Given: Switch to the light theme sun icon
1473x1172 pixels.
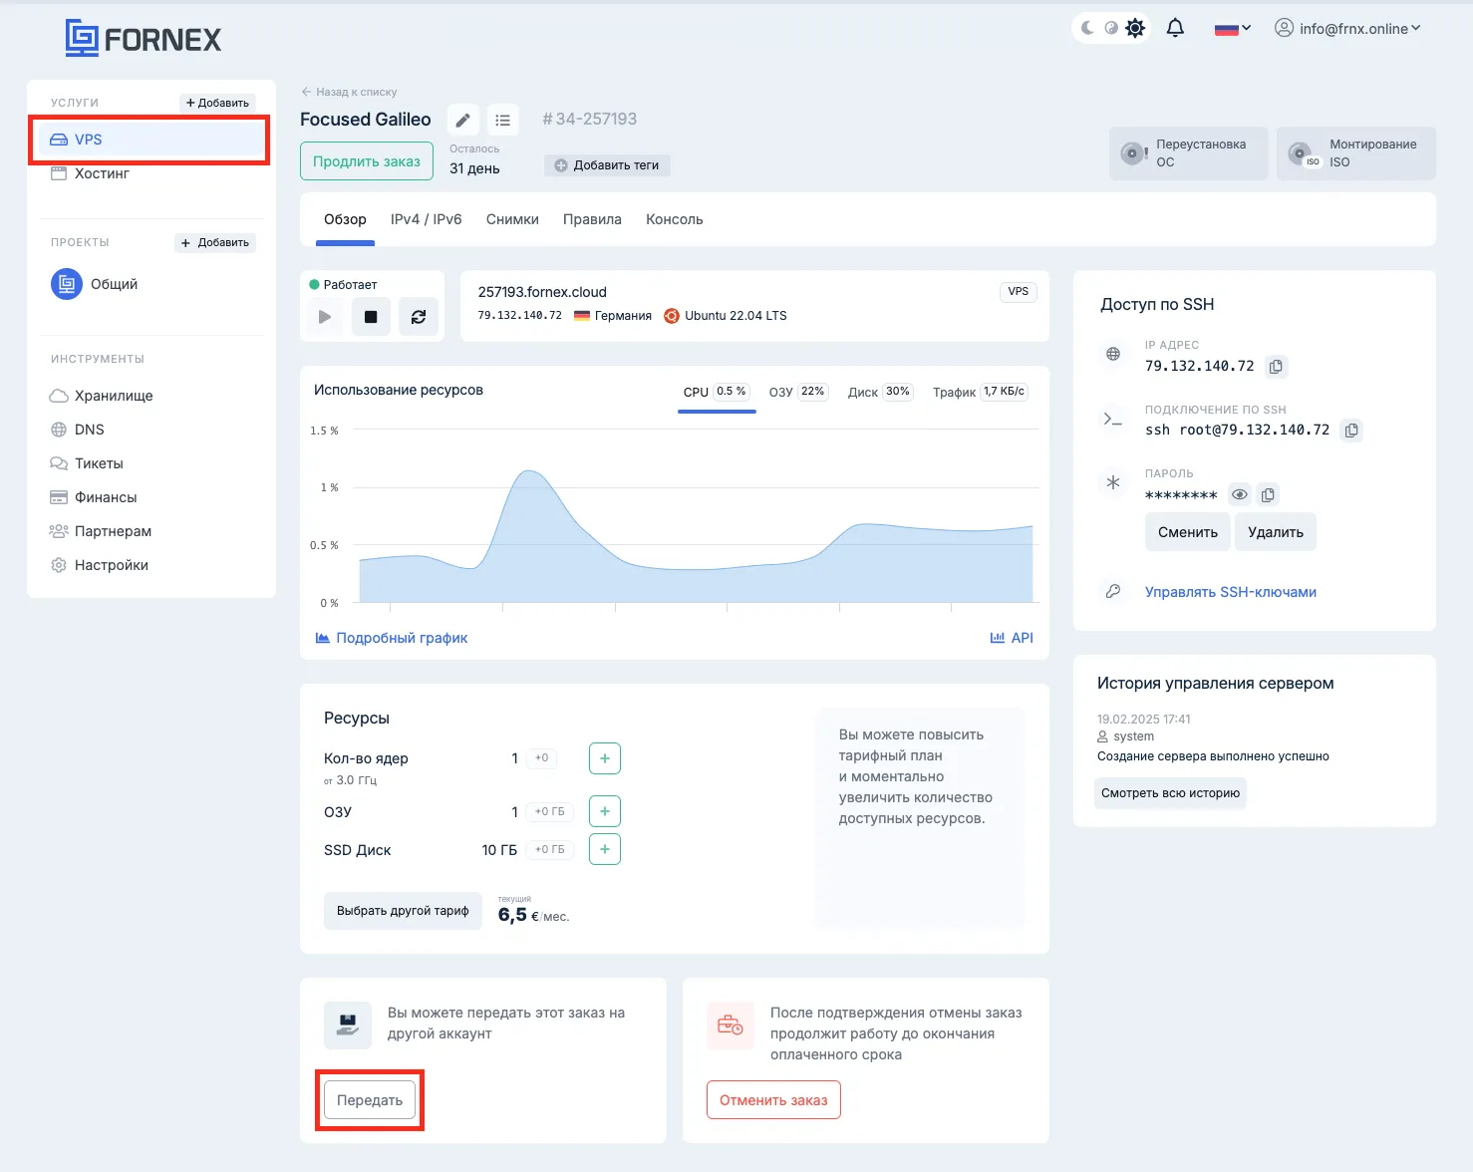Looking at the screenshot, I should pyautogui.click(x=1135, y=28).
